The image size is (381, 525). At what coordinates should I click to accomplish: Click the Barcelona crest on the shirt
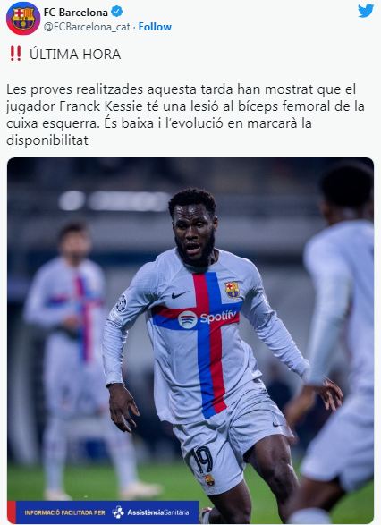click(x=232, y=290)
